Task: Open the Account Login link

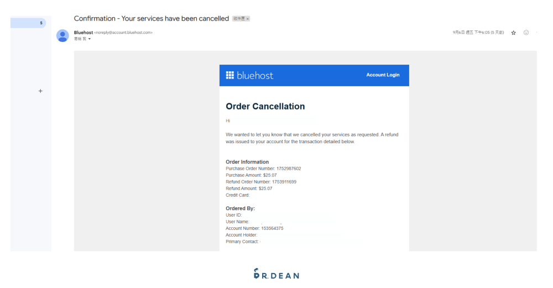Action: [x=383, y=75]
